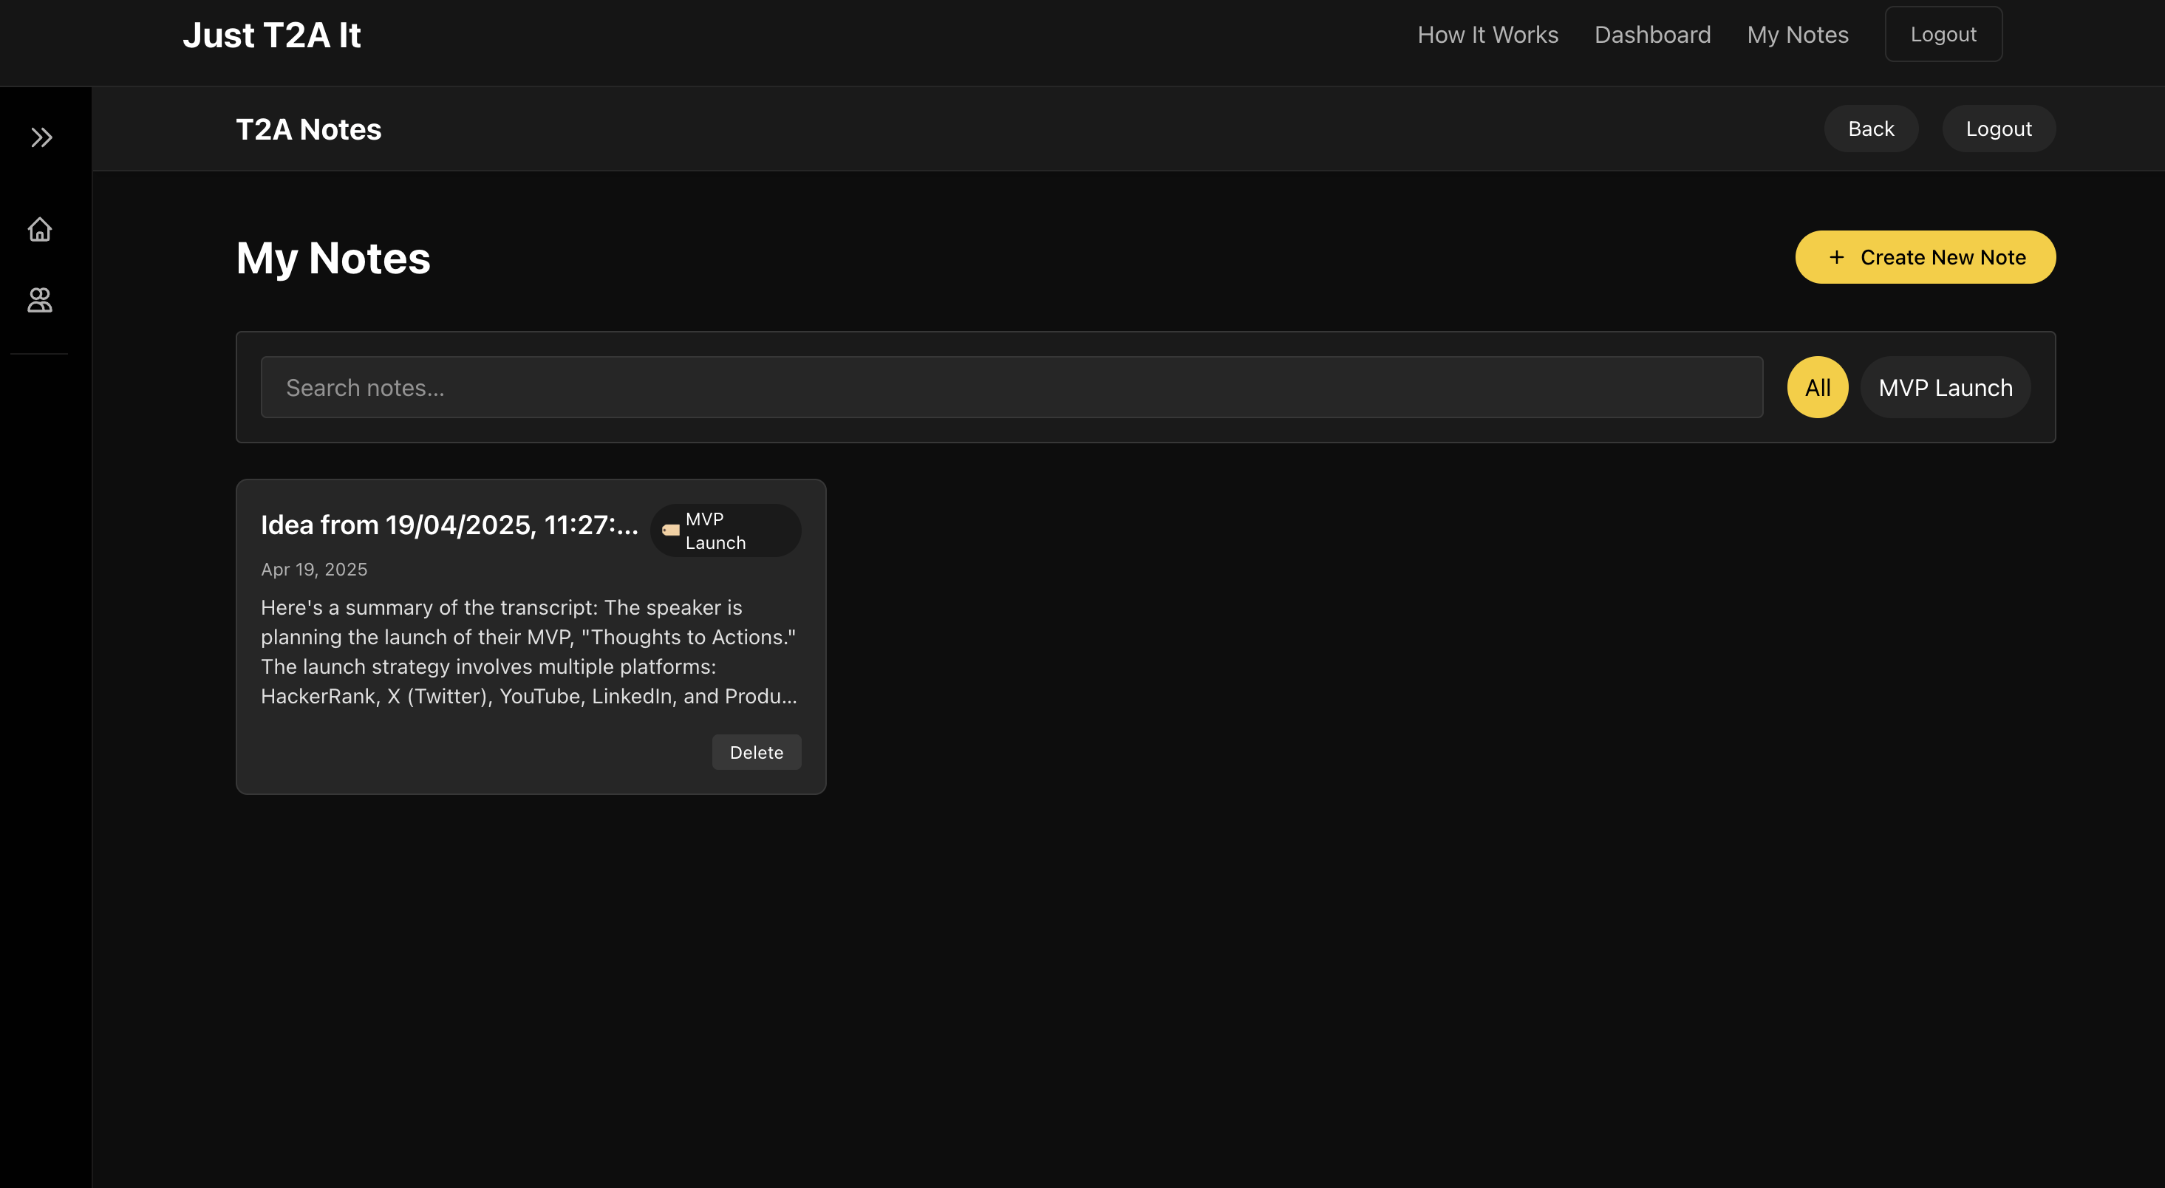Screen dimensions: 2165x1188
Task: Open the Home icon in sidebar
Action: [x=39, y=229]
